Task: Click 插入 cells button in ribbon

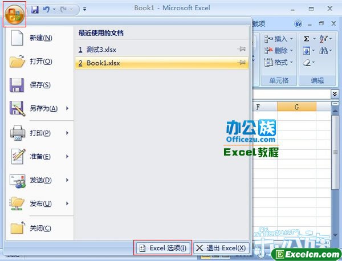Action: tap(276, 39)
